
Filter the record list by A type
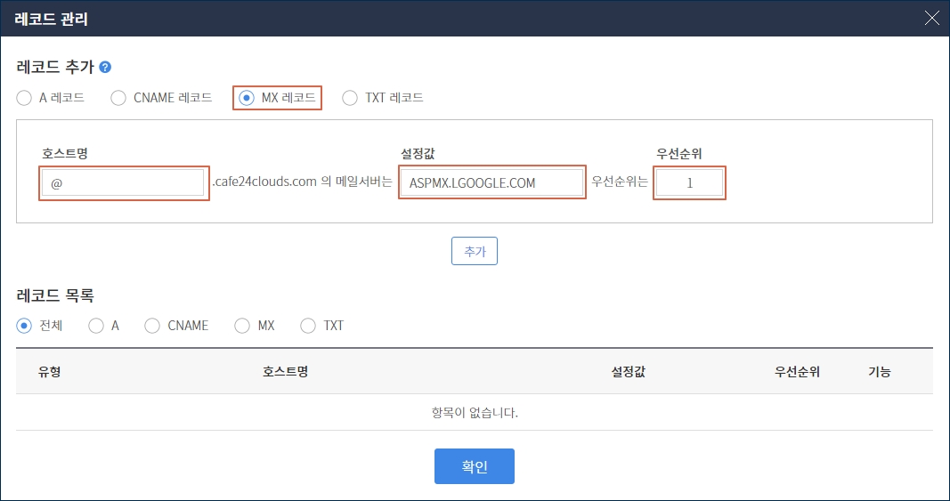pyautogui.click(x=96, y=326)
